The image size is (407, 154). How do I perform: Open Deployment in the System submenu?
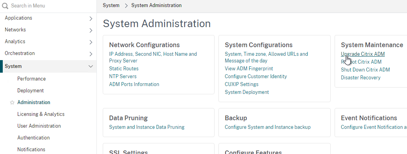tap(30, 90)
